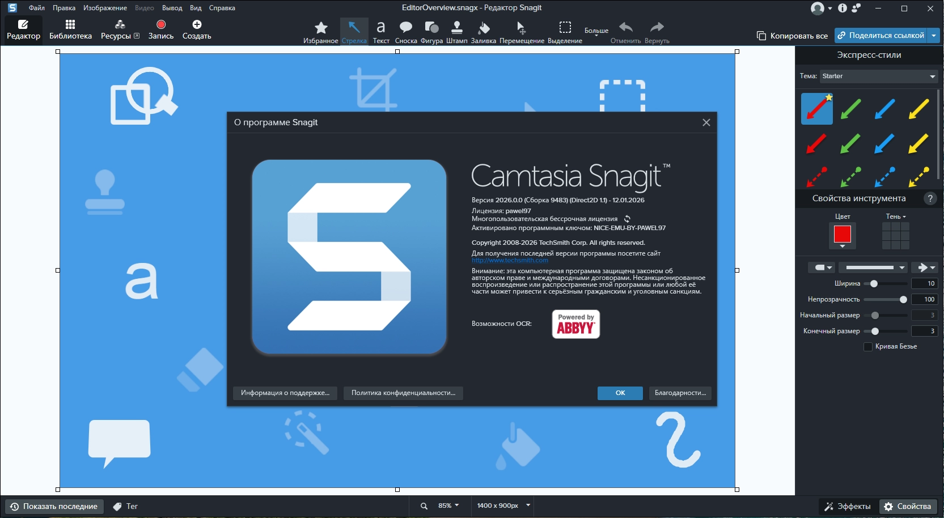944x518 pixels.
Task: Open the share link dropdown arrow
Action: coord(934,36)
